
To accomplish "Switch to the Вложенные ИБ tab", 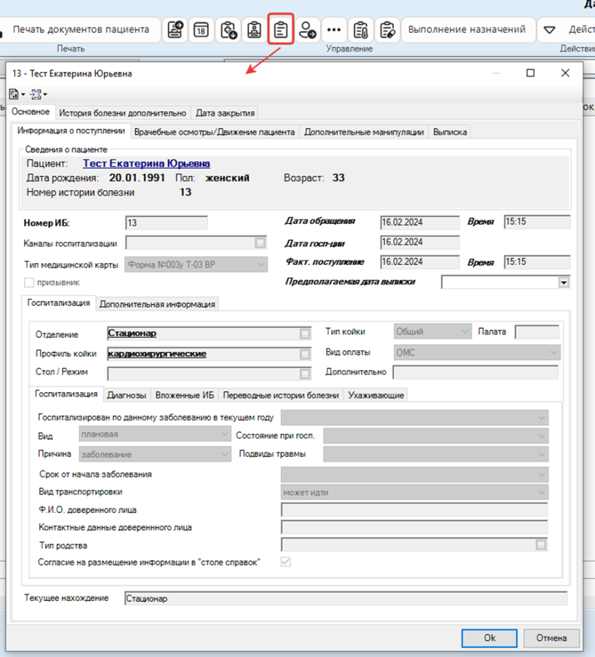I will [x=184, y=395].
